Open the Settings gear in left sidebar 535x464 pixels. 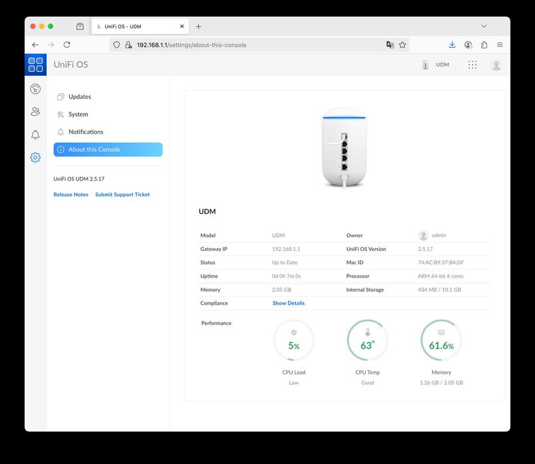[x=35, y=157]
